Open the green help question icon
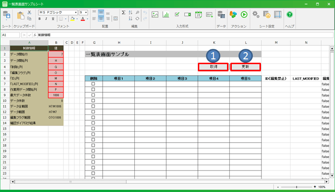This screenshot has height=192, width=335. tap(289, 14)
